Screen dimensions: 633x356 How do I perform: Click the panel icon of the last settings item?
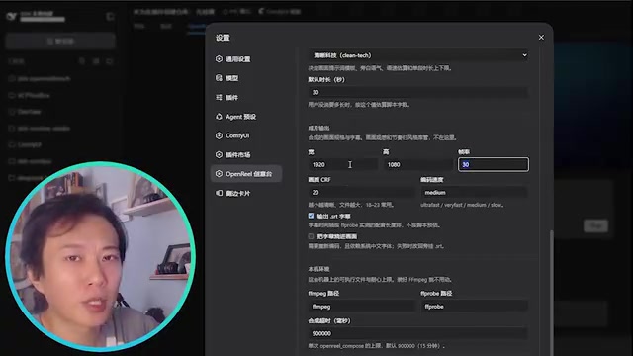[219, 193]
